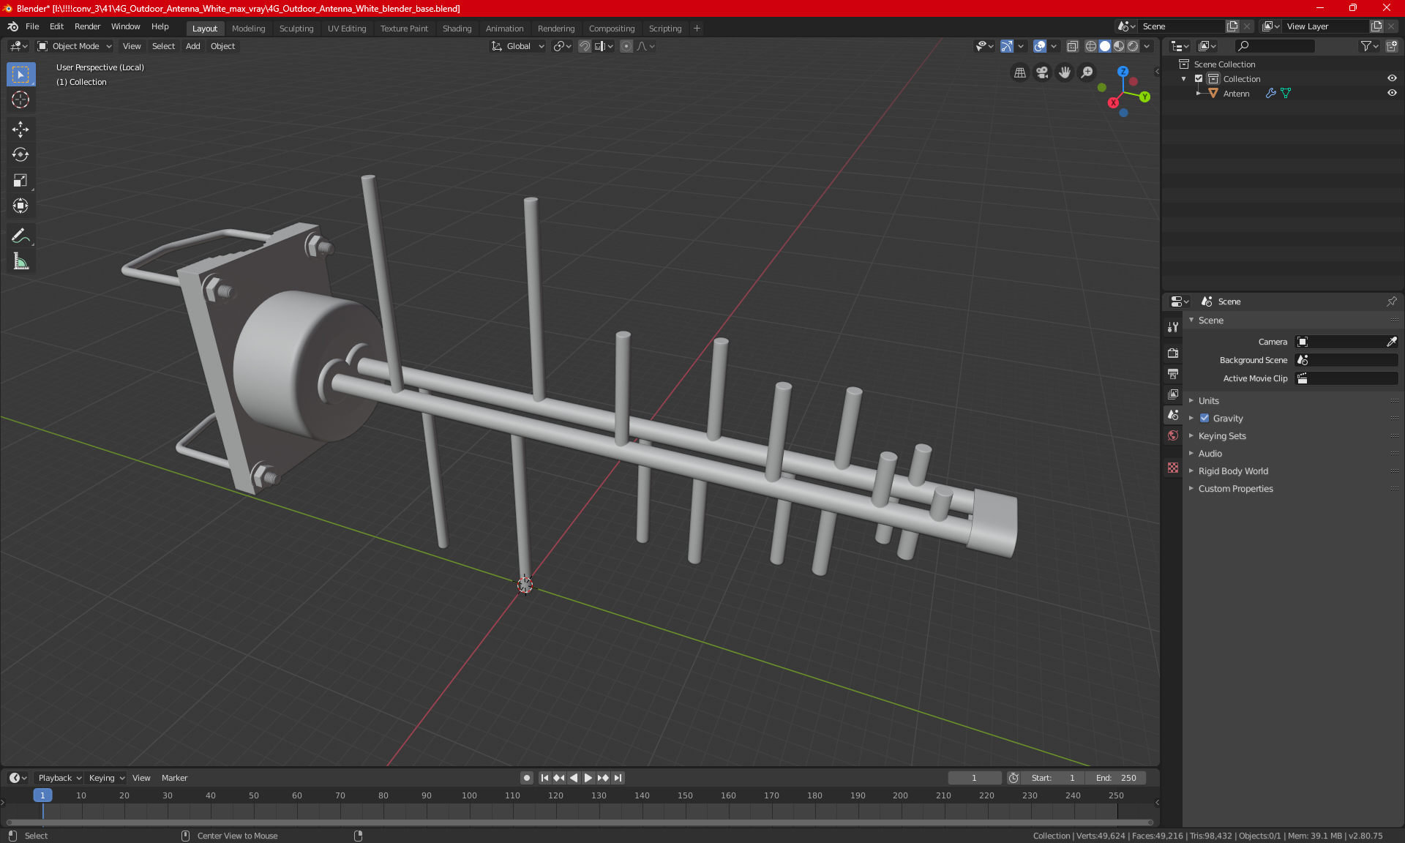This screenshot has width=1405, height=843.
Task: Switch to the Shading workspace tab
Action: [457, 29]
